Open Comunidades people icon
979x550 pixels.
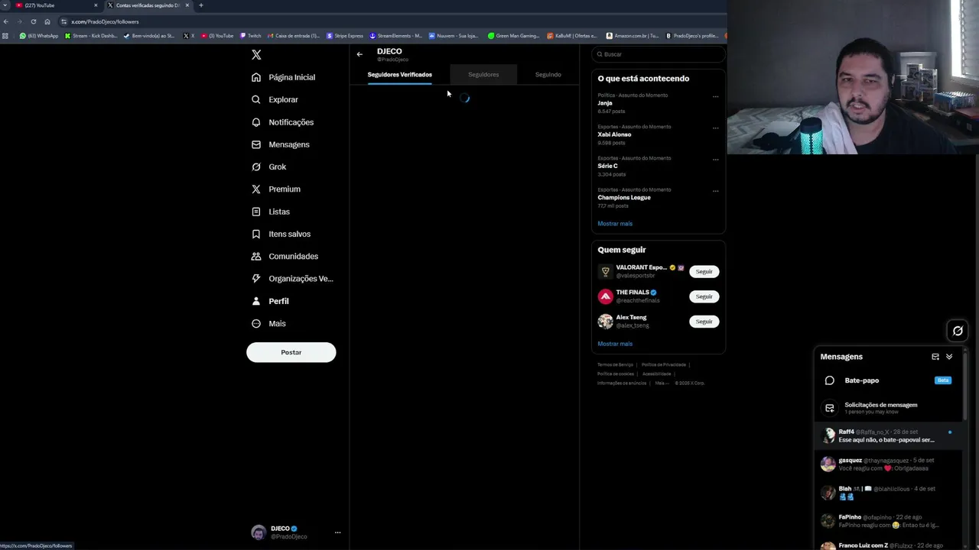tap(256, 256)
